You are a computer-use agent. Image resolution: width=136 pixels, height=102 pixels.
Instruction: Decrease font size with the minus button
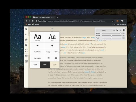coord(37,46)
